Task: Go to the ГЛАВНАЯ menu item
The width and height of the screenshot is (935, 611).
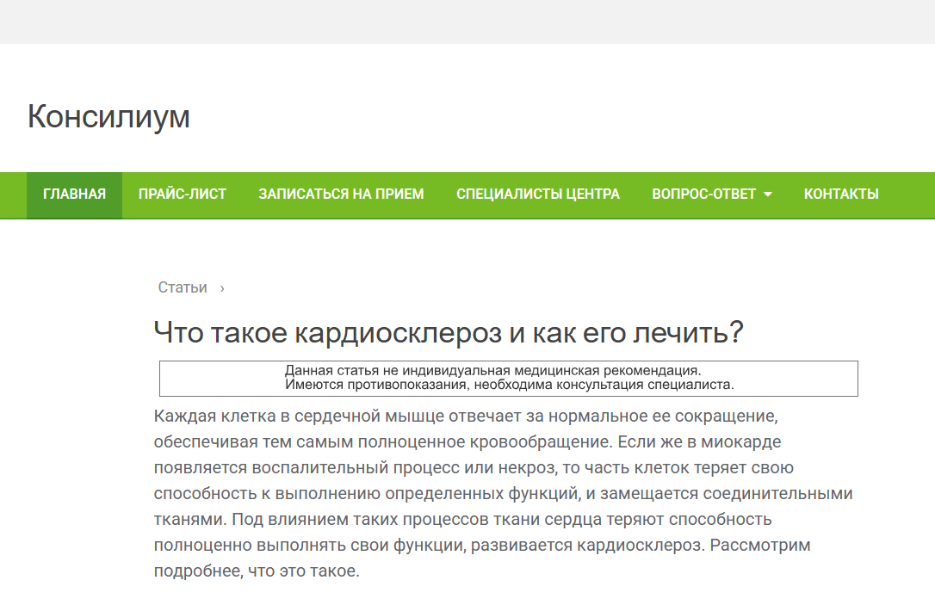Action: pyautogui.click(x=75, y=195)
